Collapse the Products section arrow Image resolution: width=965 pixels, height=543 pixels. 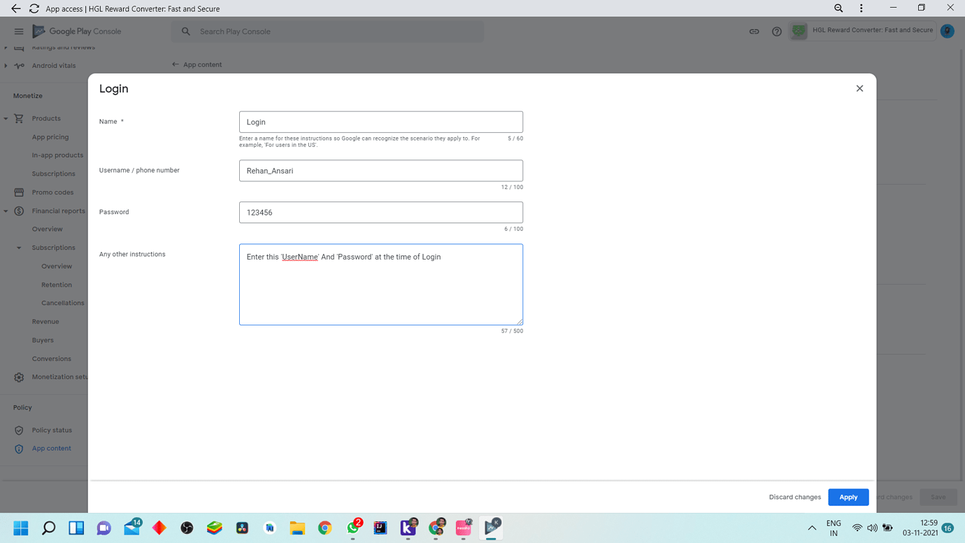click(6, 119)
